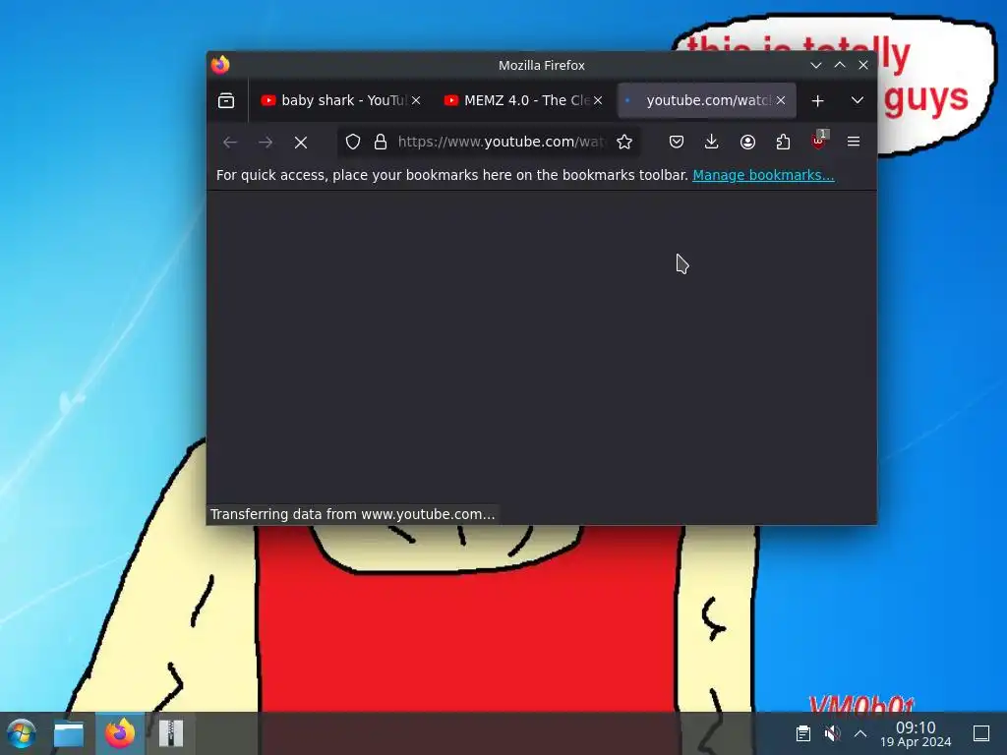Screen dimensions: 1007x755
Task: Save page to Pocket
Action: [677, 142]
